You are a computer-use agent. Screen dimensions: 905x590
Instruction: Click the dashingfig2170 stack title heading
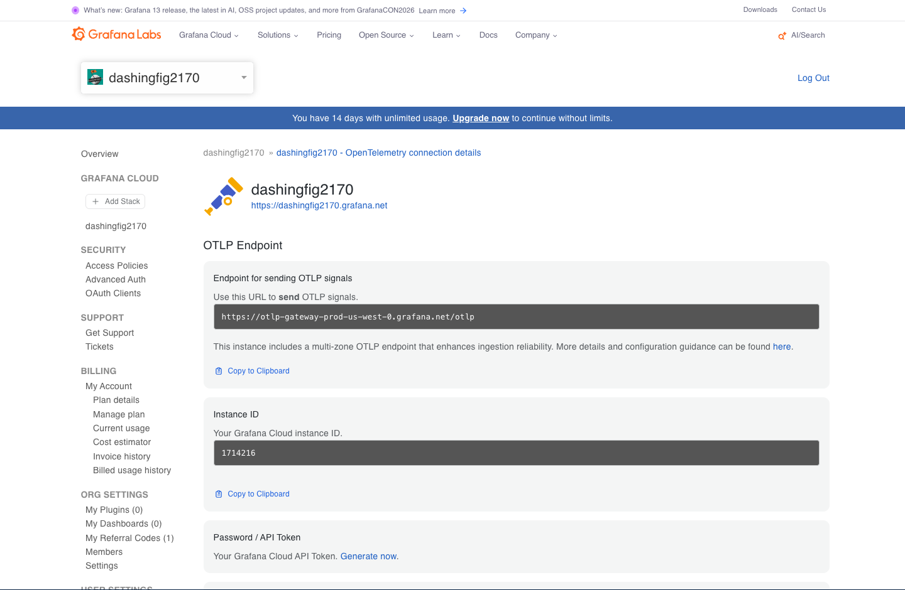(302, 190)
